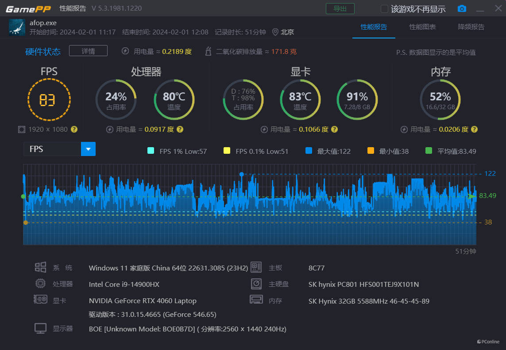Click the 详情 hardware details button

pyautogui.click(x=88, y=51)
